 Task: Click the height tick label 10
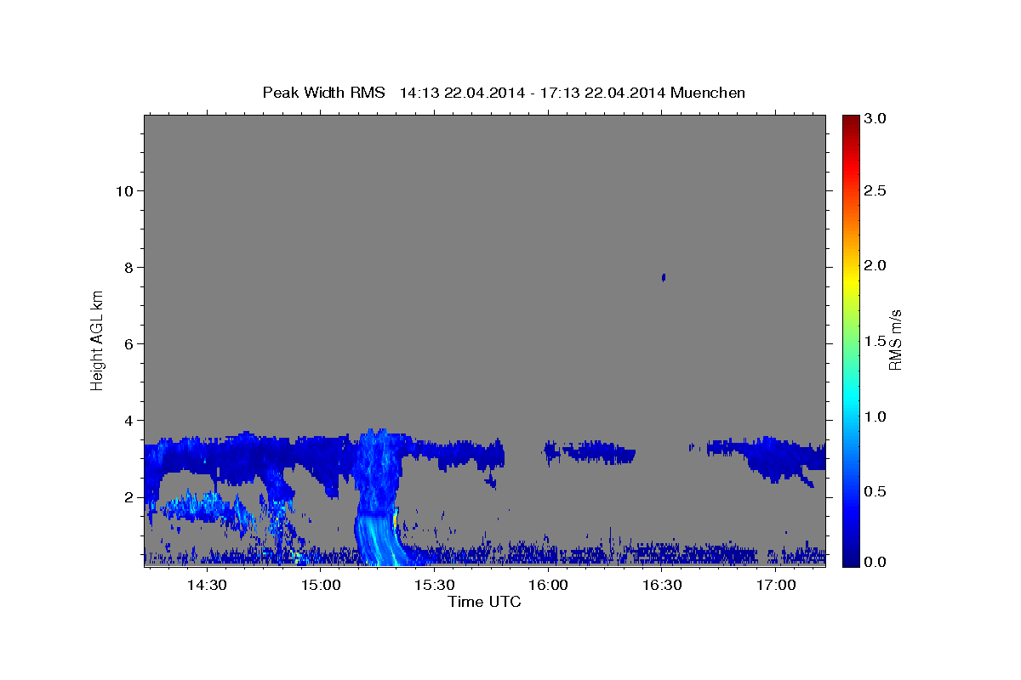124,190
